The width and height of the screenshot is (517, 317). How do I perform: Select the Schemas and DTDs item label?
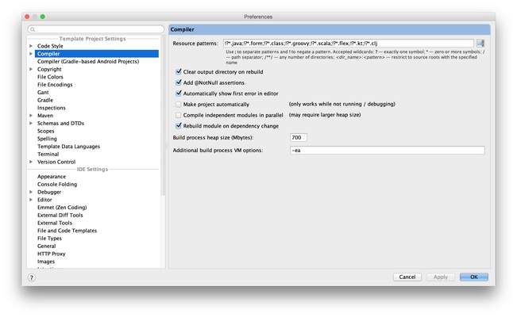[60, 123]
